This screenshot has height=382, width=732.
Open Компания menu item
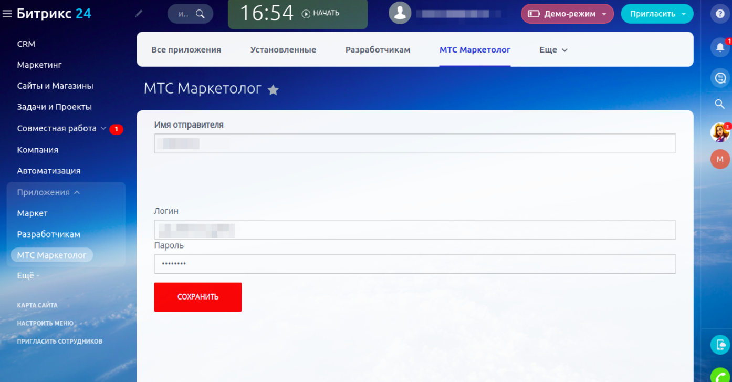click(x=38, y=150)
